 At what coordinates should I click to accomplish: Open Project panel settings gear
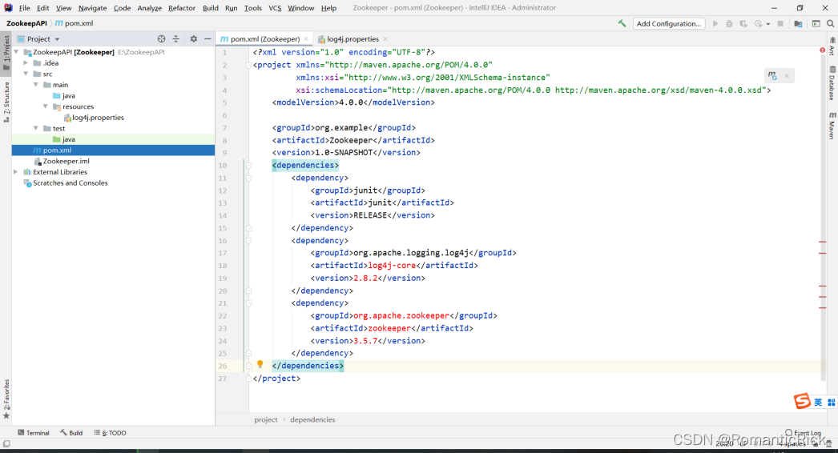[x=193, y=39]
